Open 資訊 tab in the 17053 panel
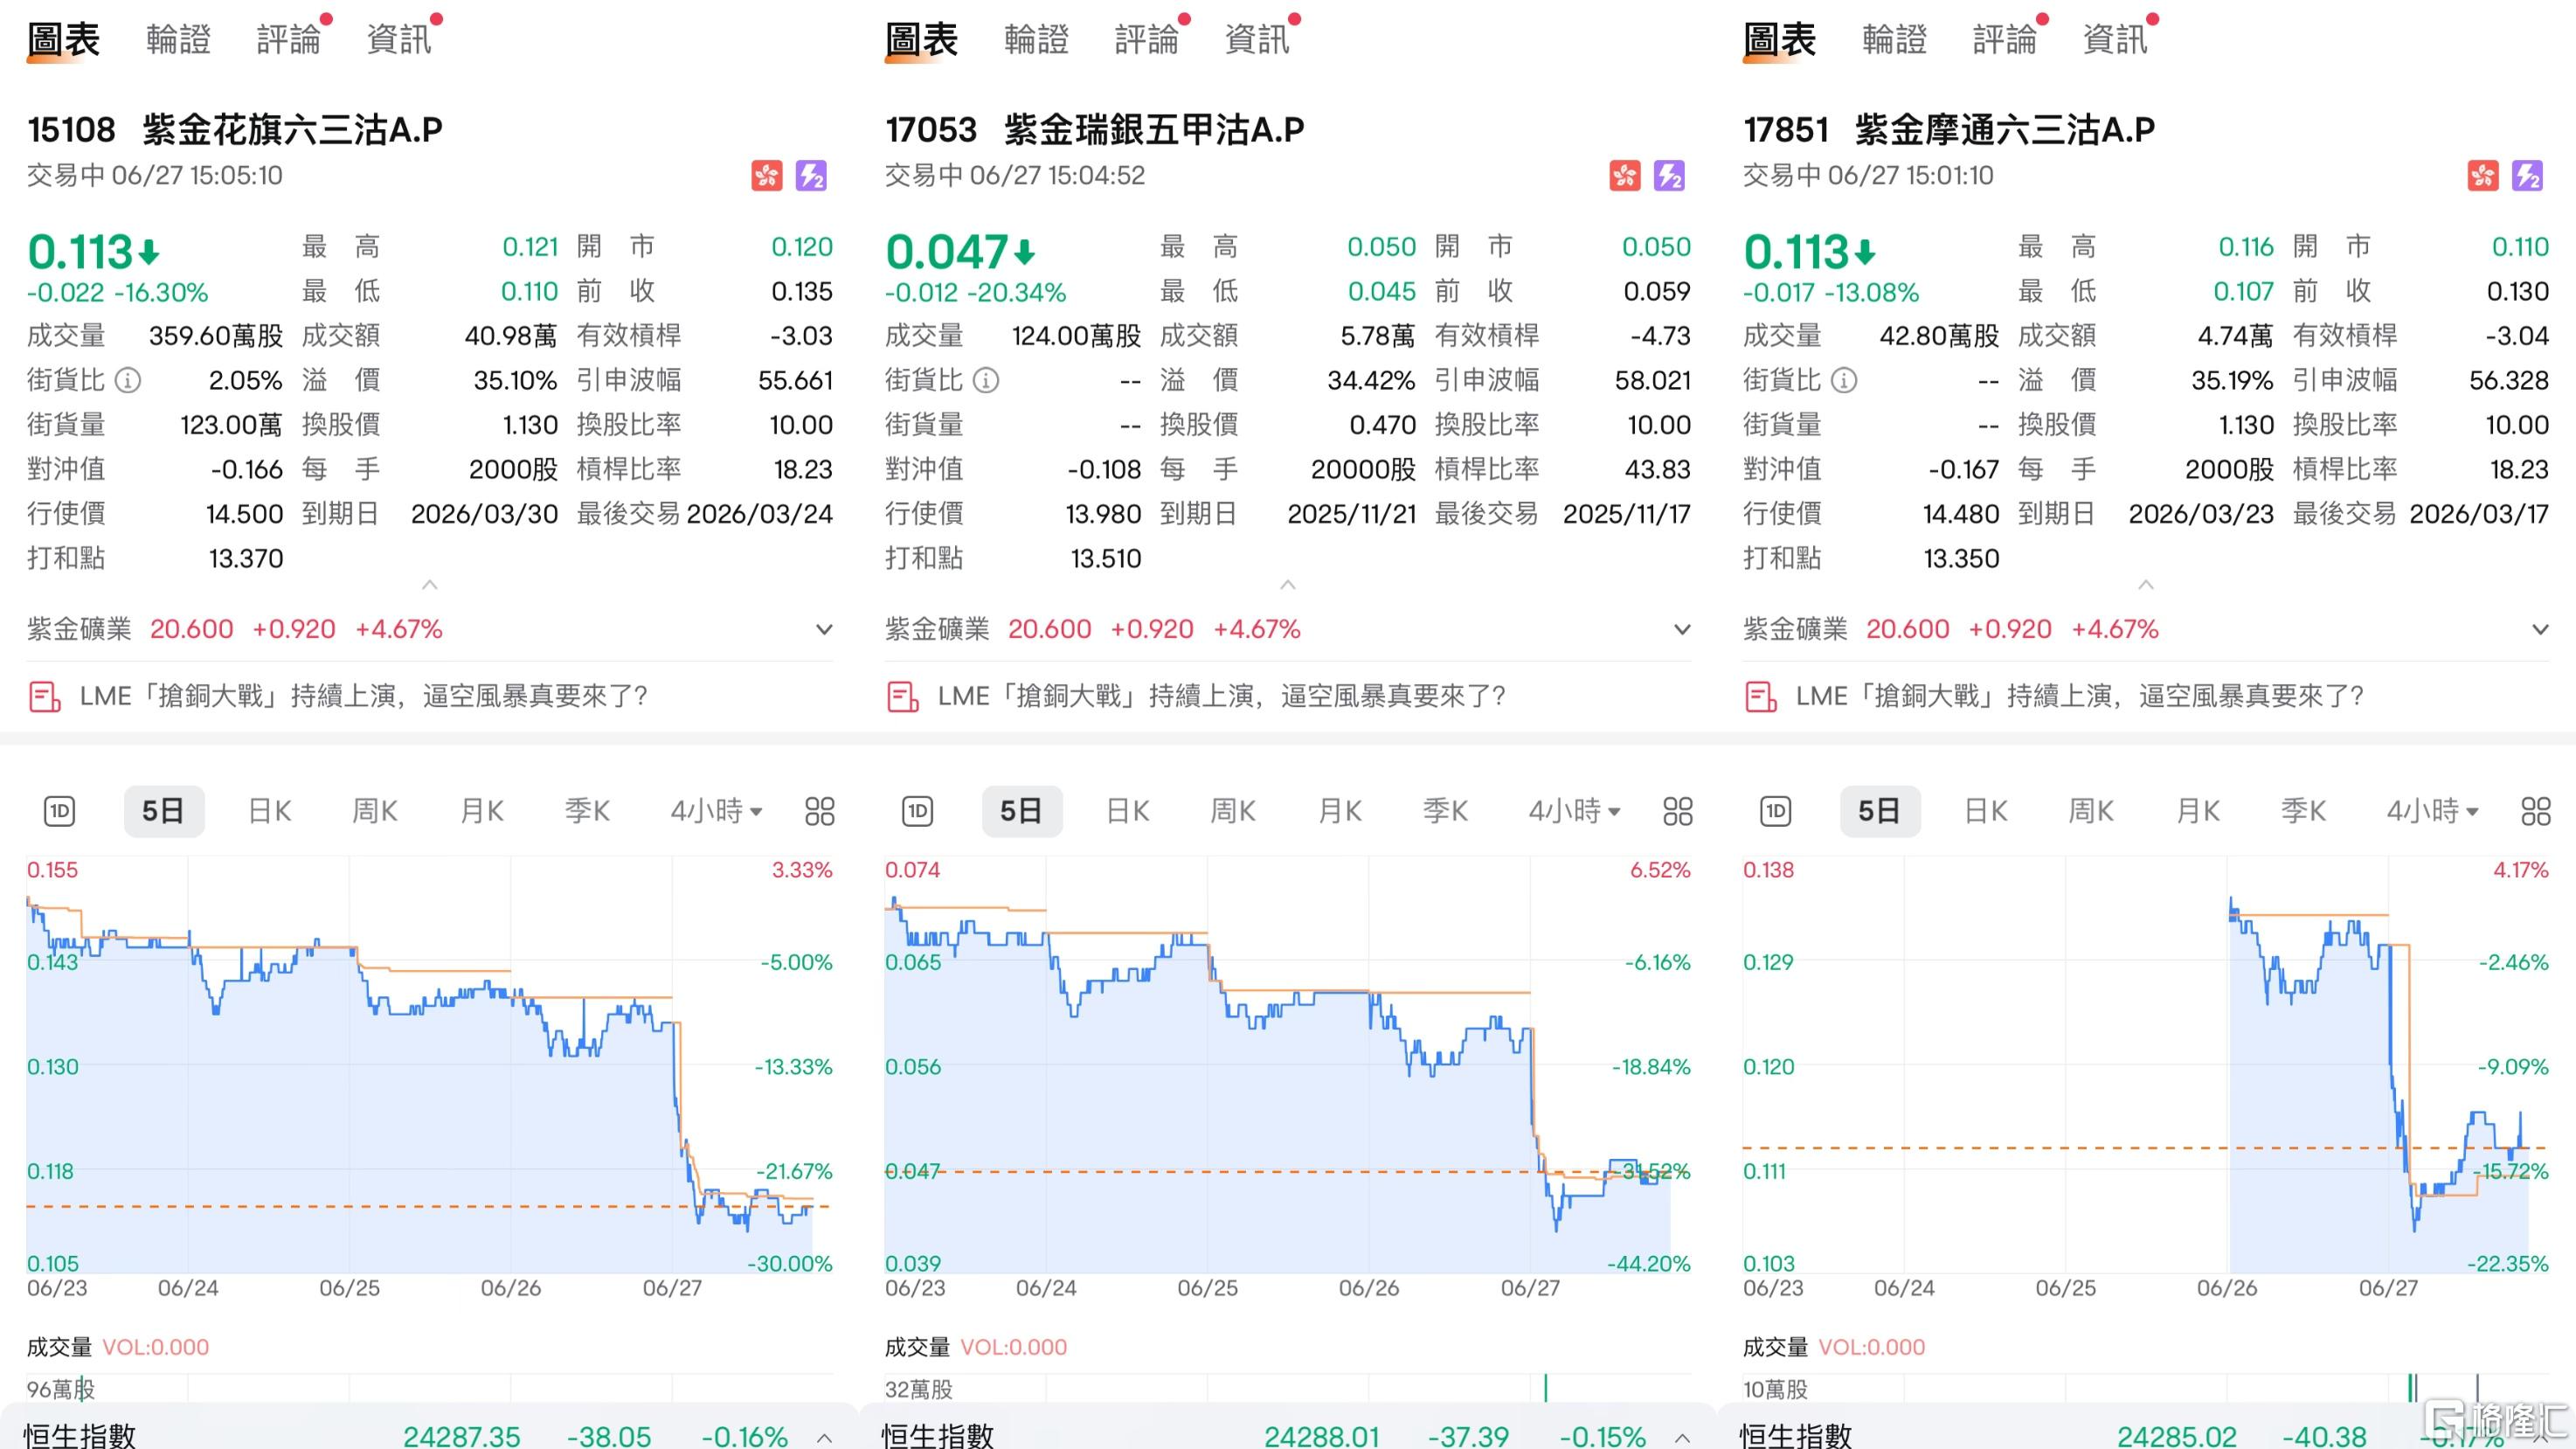The image size is (2576, 1449). [1257, 40]
